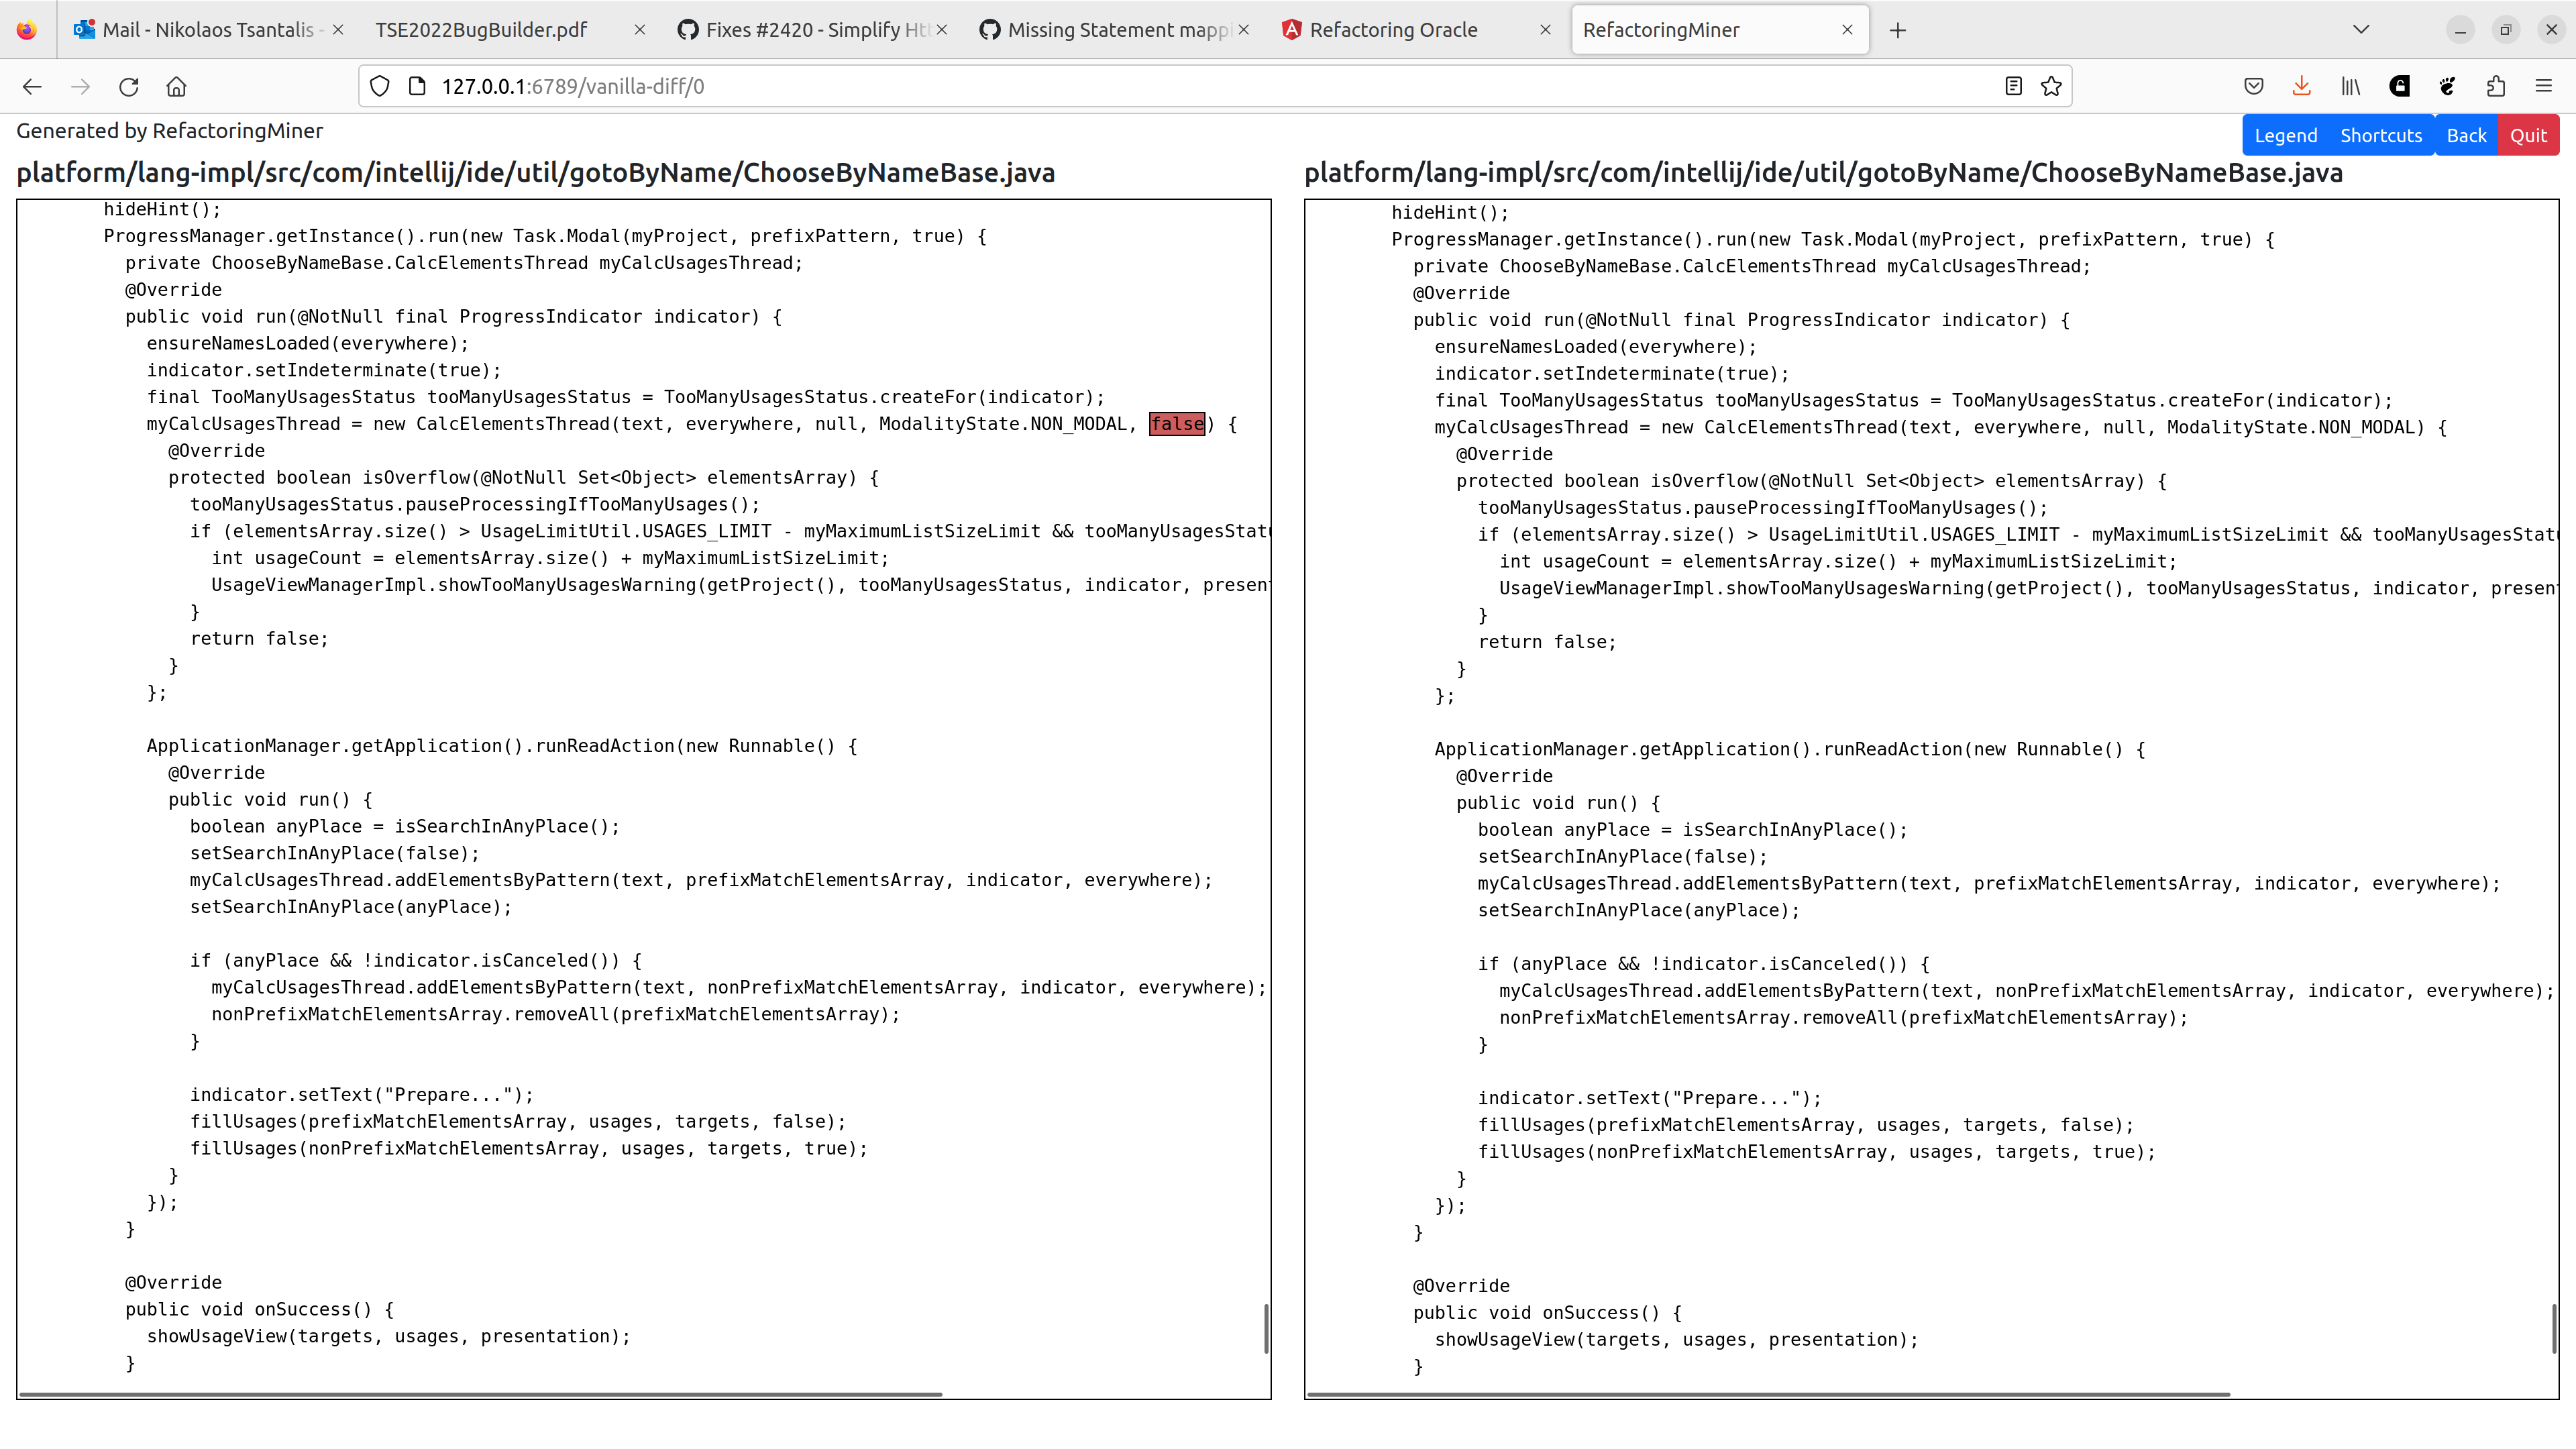Open the GNOME Shell integration extension
Viewport: 2576px width, 1449px height.
pos(2446,86)
